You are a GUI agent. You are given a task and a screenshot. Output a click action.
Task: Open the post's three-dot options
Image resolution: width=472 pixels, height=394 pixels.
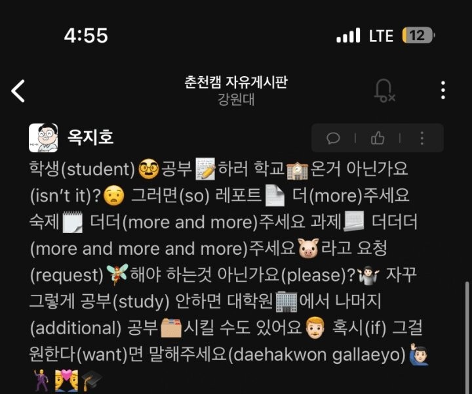pos(422,138)
